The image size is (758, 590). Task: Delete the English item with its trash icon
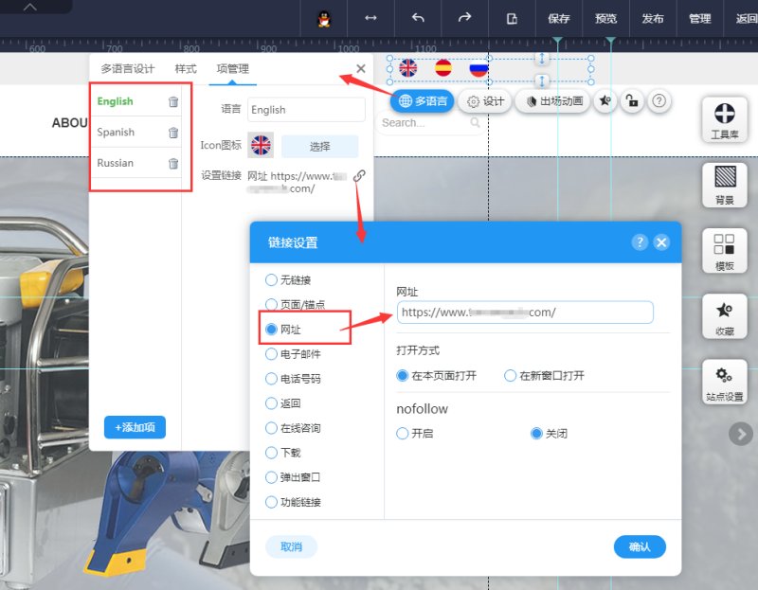[x=173, y=102]
